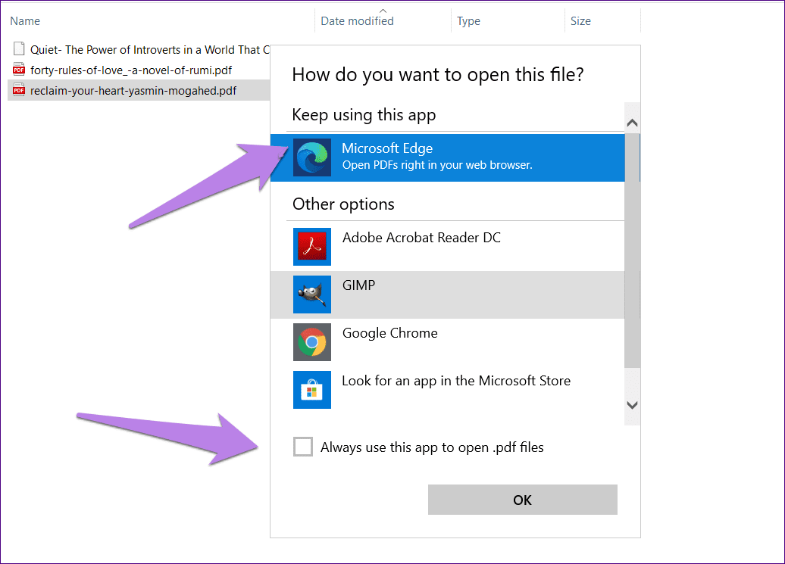Click the scroll up arrow in app list
This screenshot has height=564, width=785.
click(632, 123)
